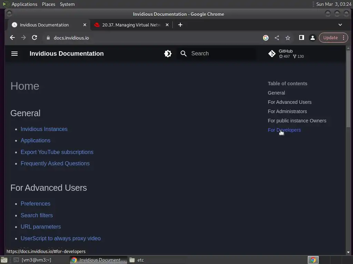
Task: Switch to the Invidious Documentation tab
Action: click(x=44, y=25)
